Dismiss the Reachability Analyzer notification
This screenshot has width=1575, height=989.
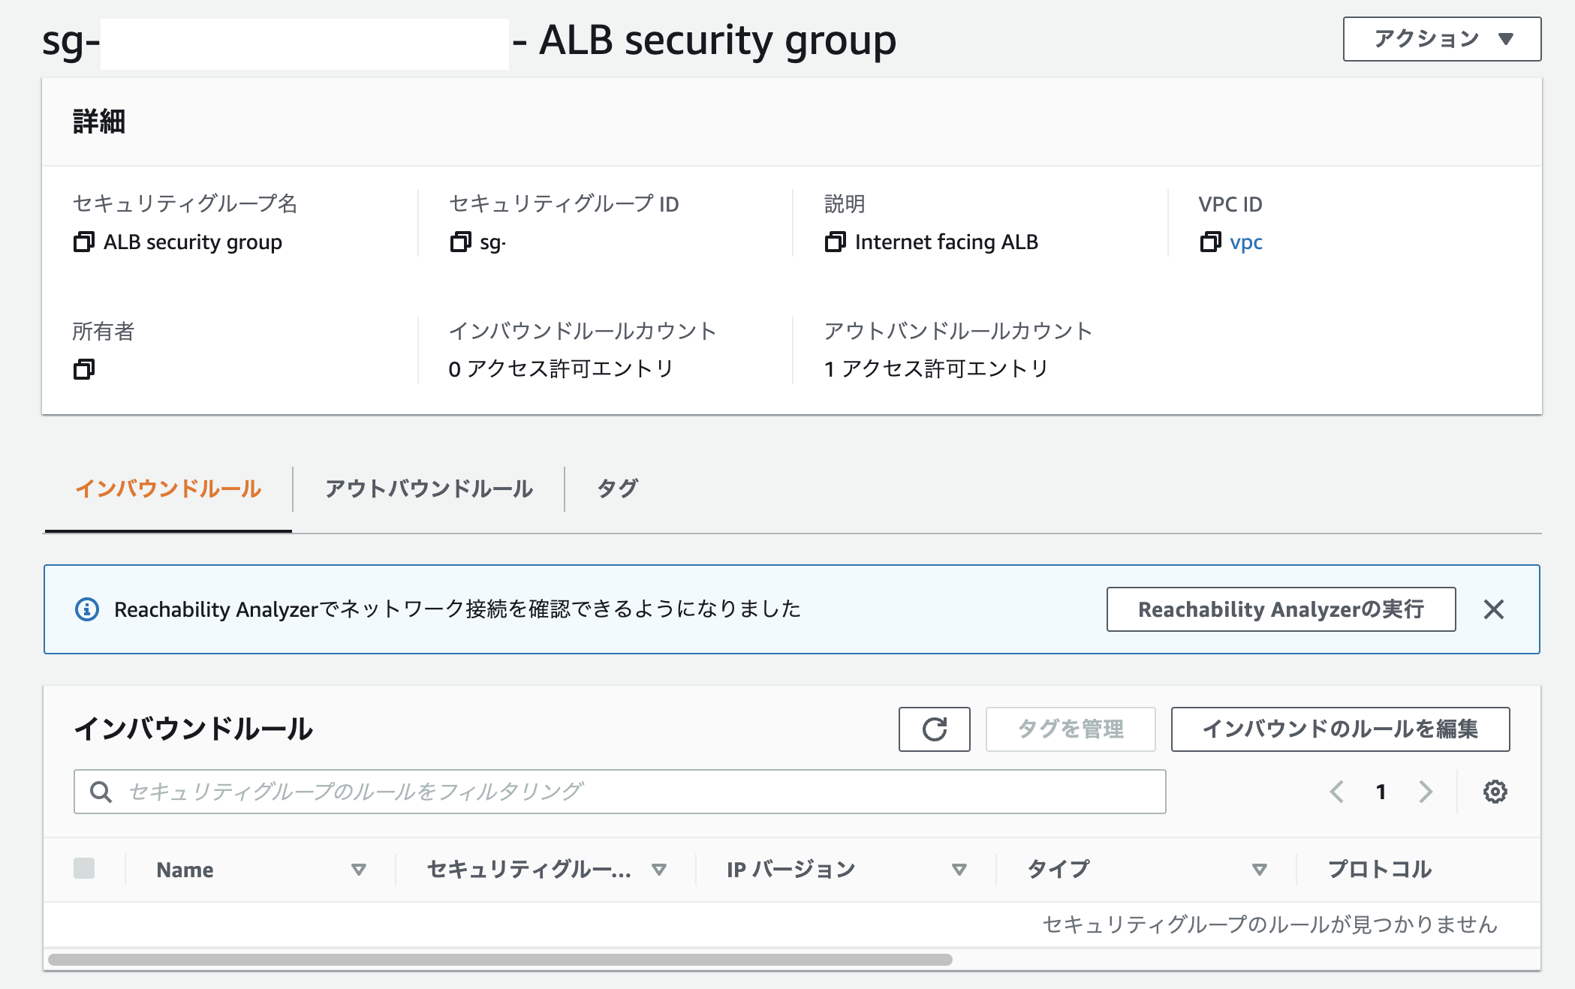click(x=1494, y=609)
